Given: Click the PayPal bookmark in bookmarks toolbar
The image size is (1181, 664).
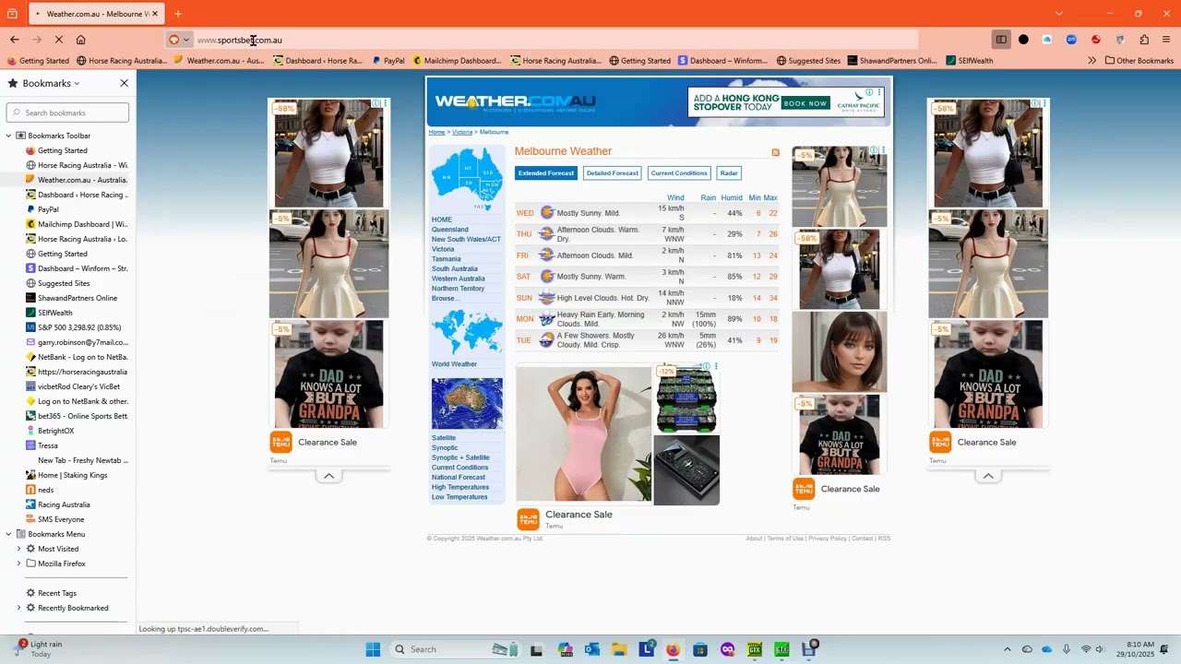Looking at the screenshot, I should pos(388,61).
